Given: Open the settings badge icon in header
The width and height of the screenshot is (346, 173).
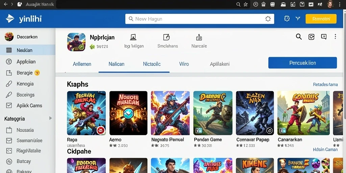Looking at the screenshot, I should (x=287, y=19).
